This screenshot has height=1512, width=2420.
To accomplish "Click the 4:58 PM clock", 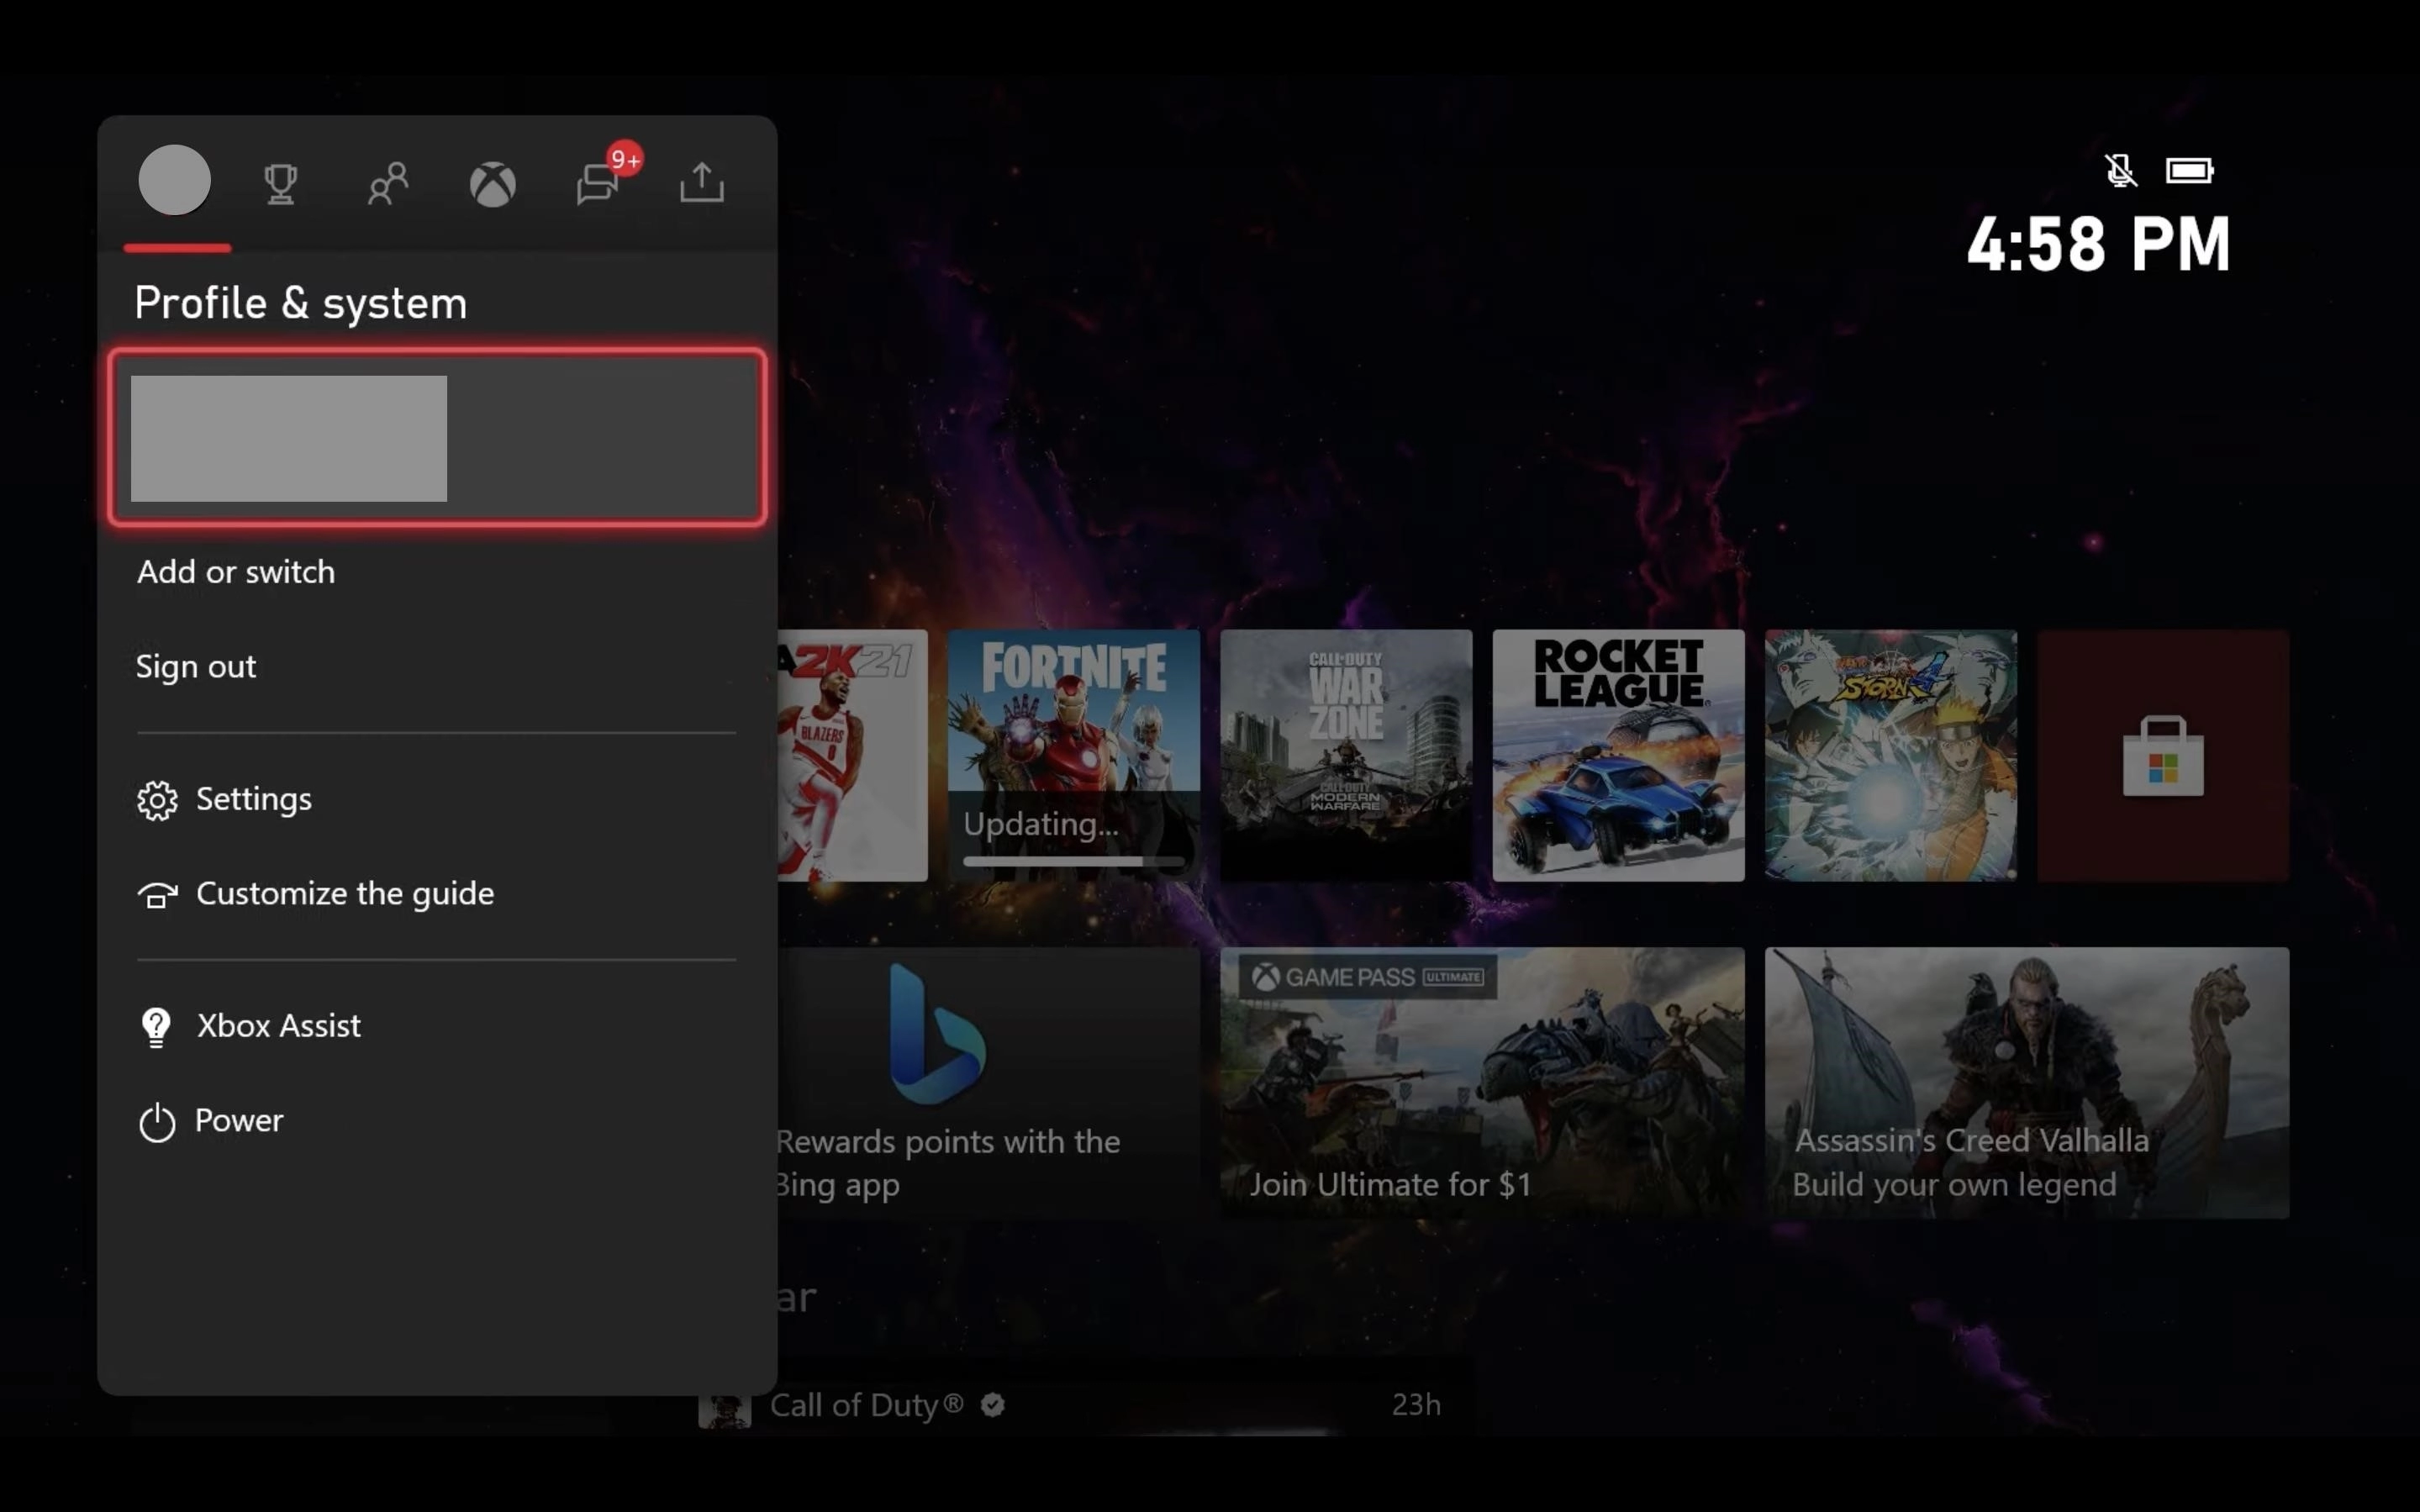I will click(2098, 245).
